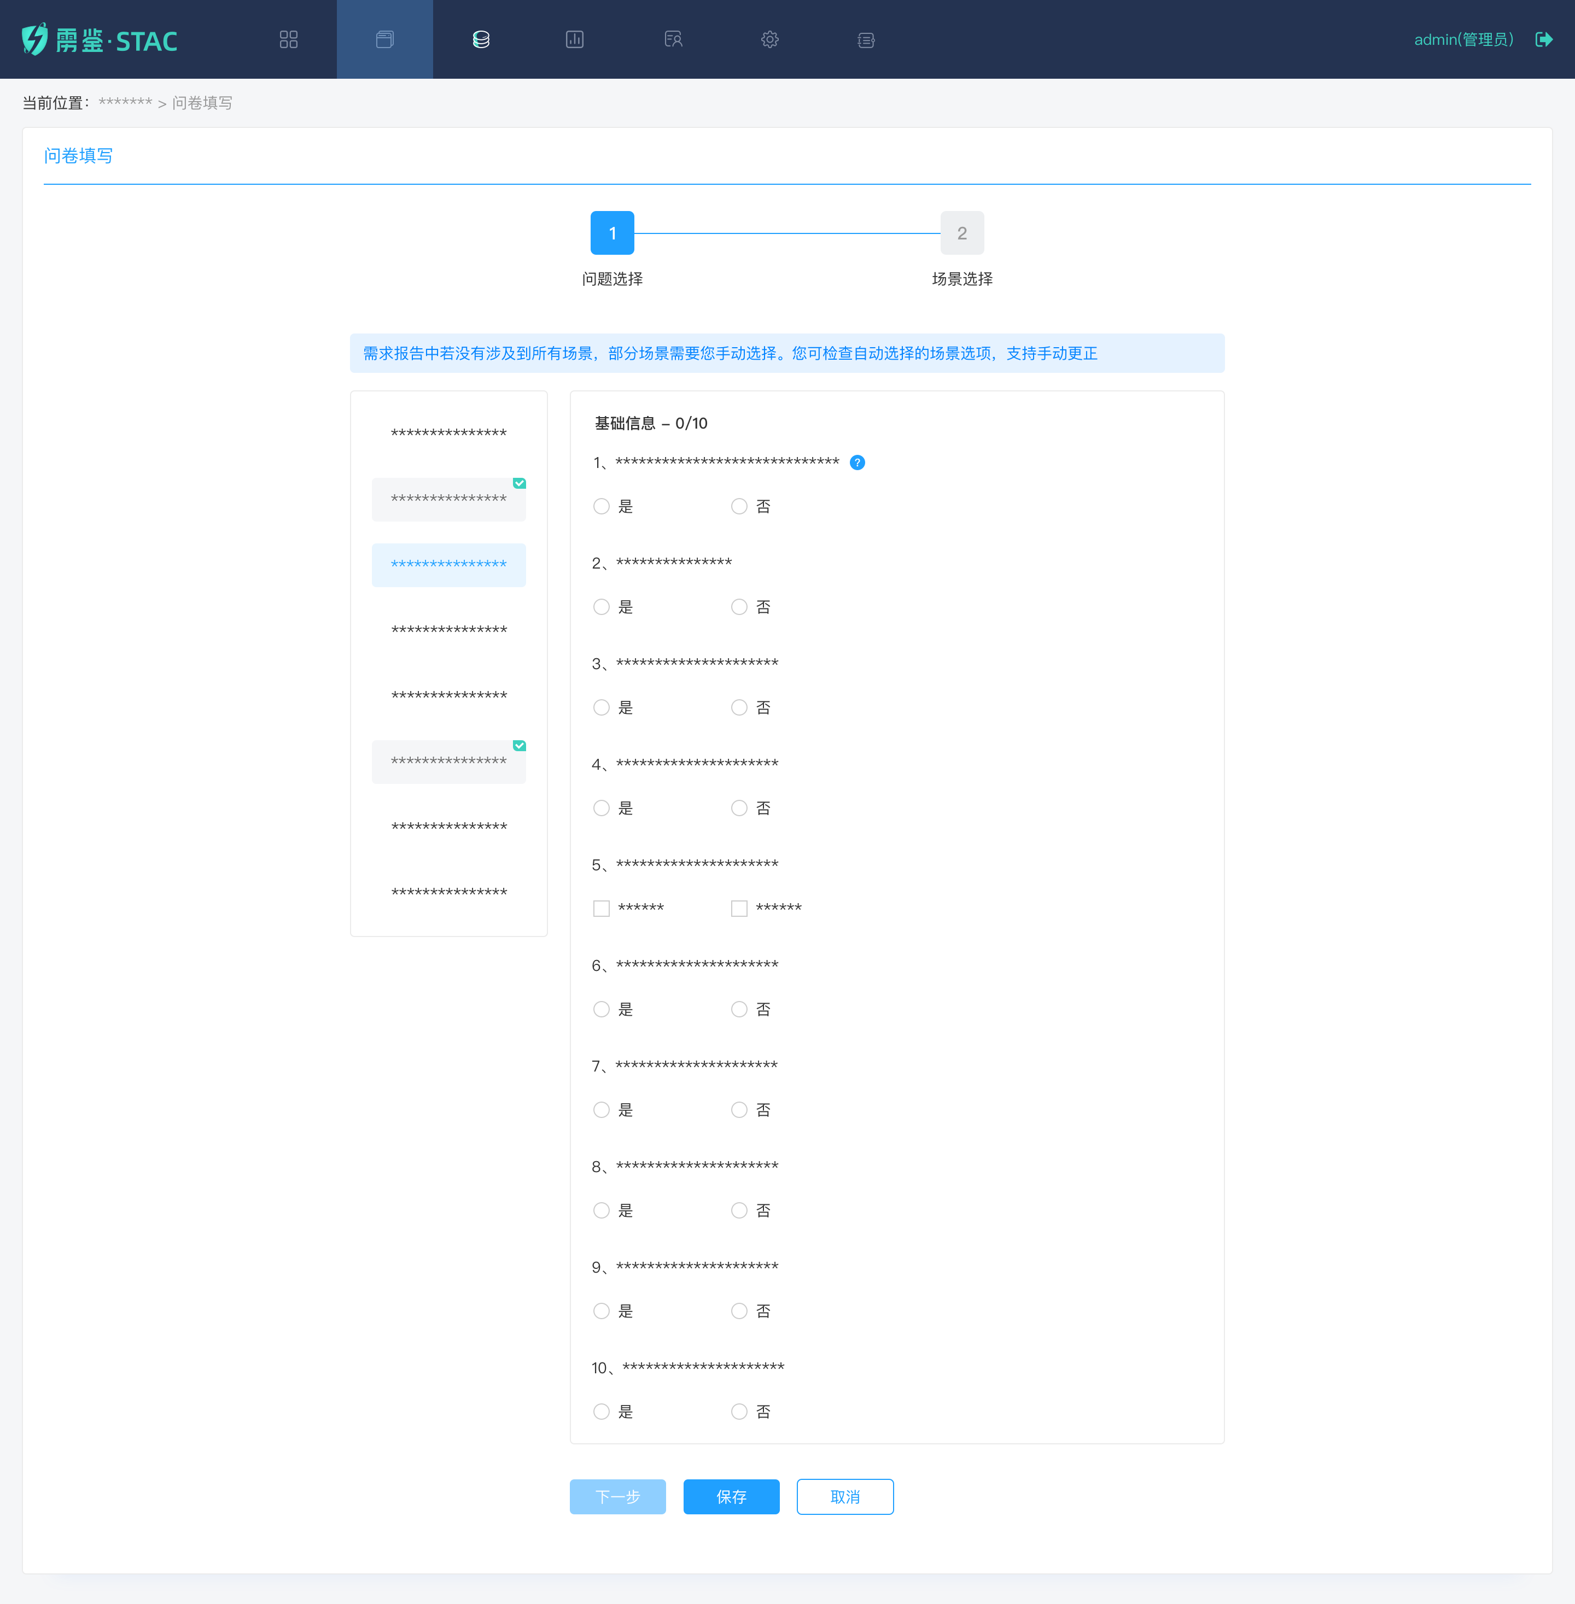Open the dashboard grid icon in navbar
The image size is (1575, 1604).
(288, 40)
